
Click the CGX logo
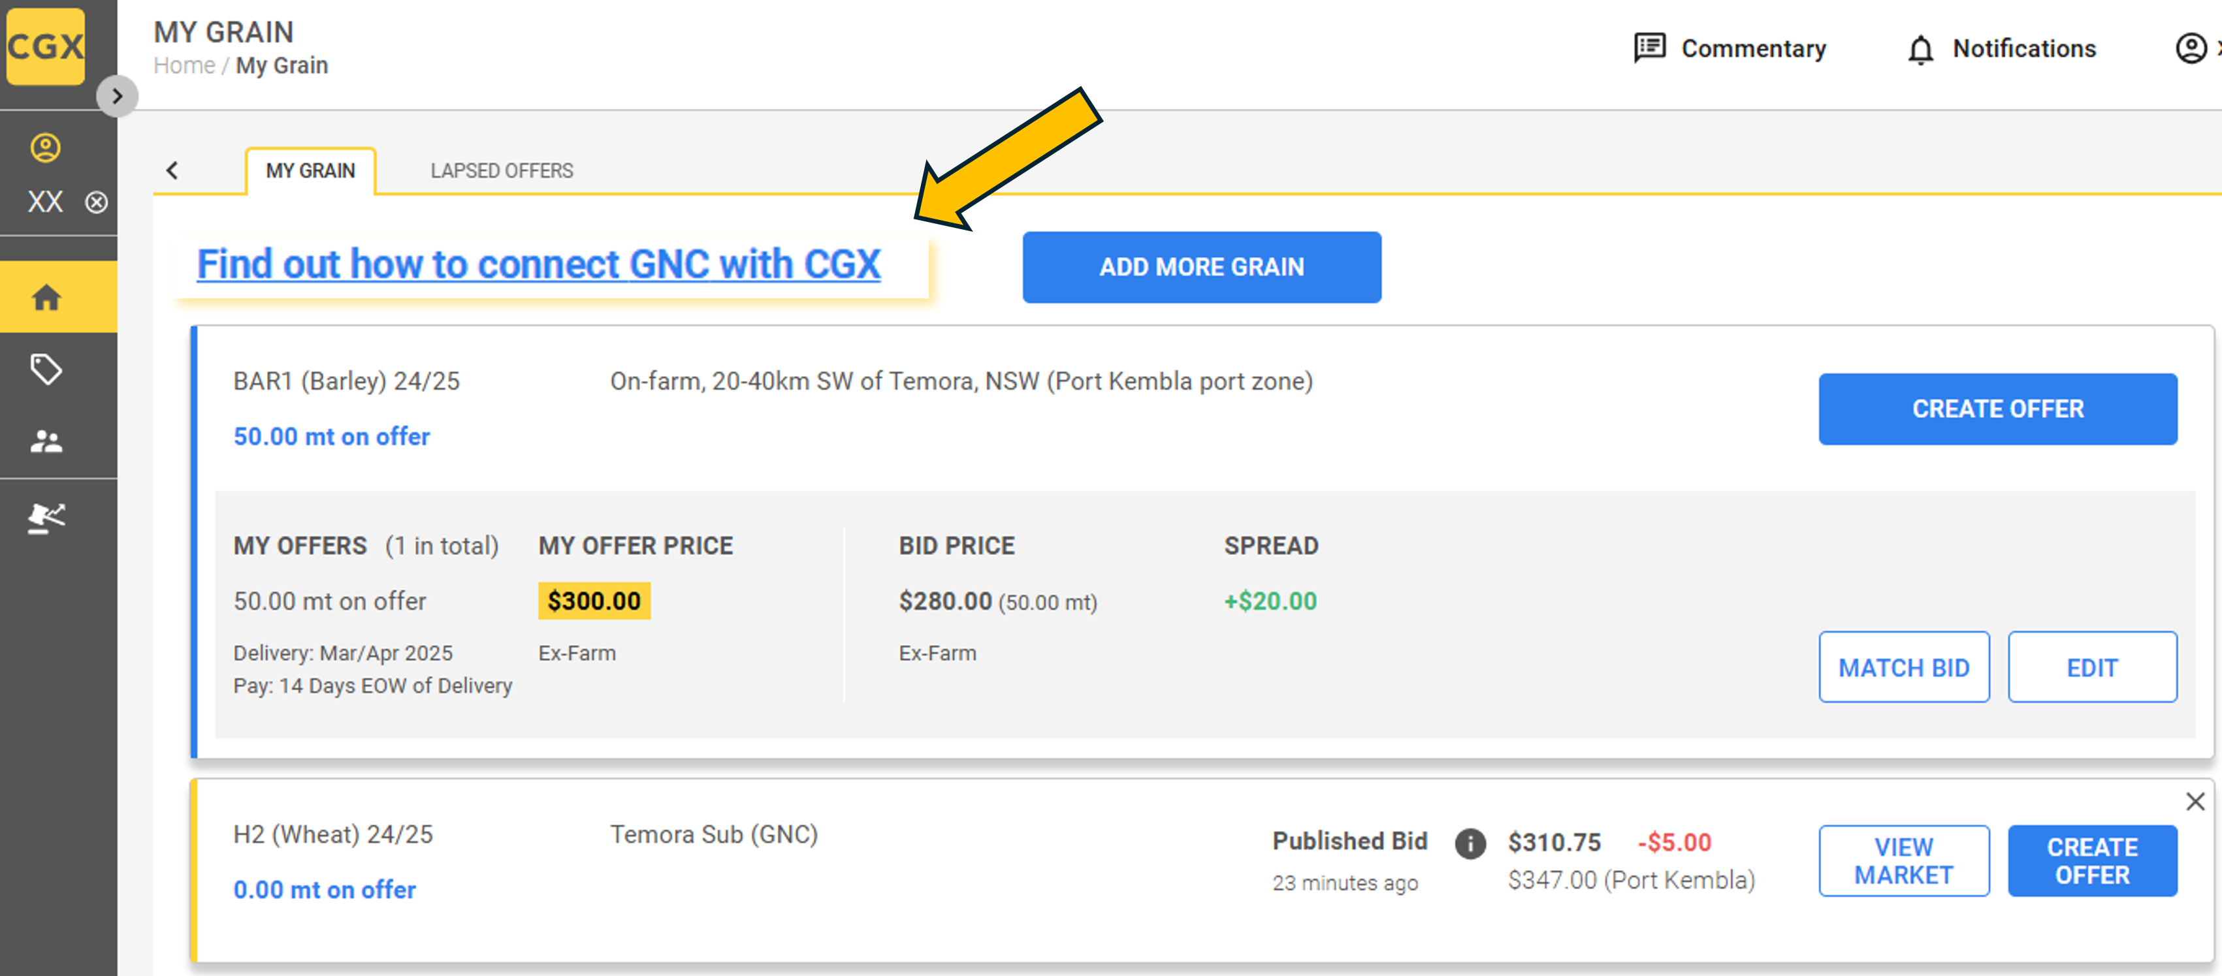(46, 46)
